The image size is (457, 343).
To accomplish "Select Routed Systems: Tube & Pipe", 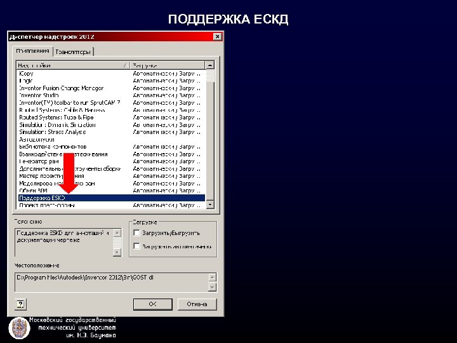I will 111,118.
